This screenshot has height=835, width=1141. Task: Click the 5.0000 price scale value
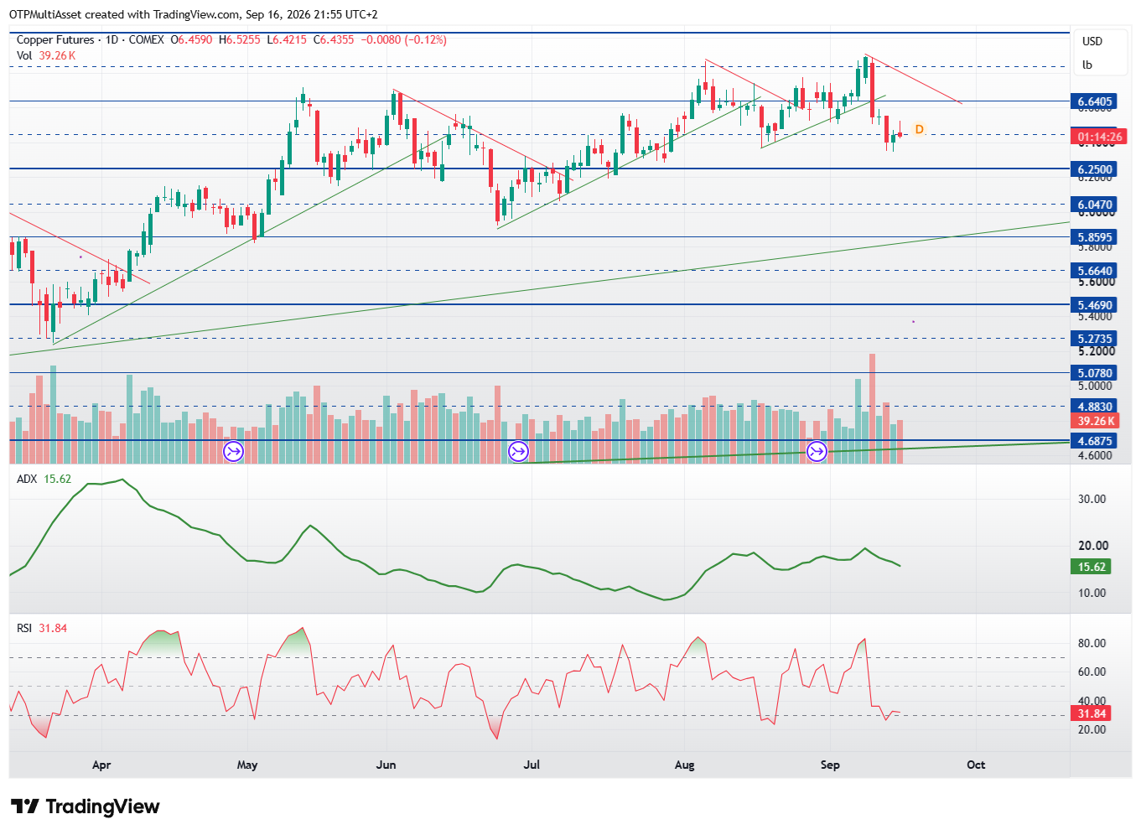pos(1096,386)
